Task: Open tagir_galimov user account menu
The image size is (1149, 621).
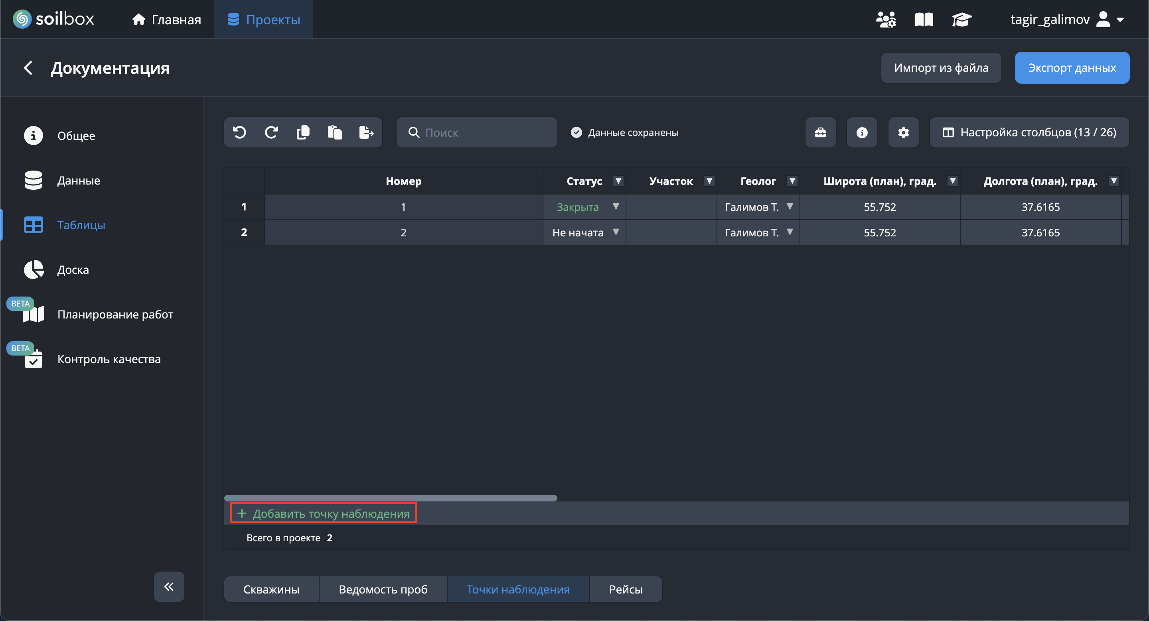Action: point(1066,20)
